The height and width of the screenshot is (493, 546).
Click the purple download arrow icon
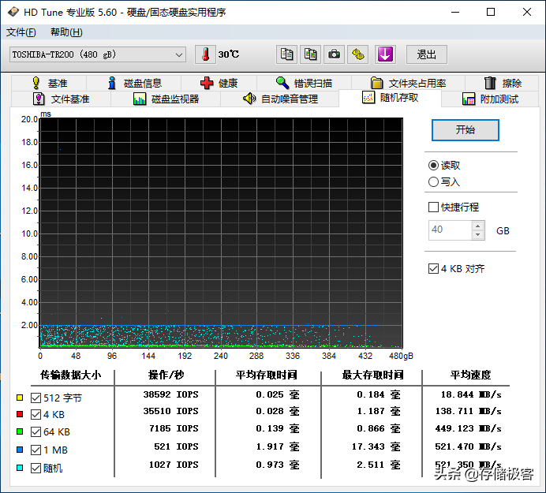point(385,54)
